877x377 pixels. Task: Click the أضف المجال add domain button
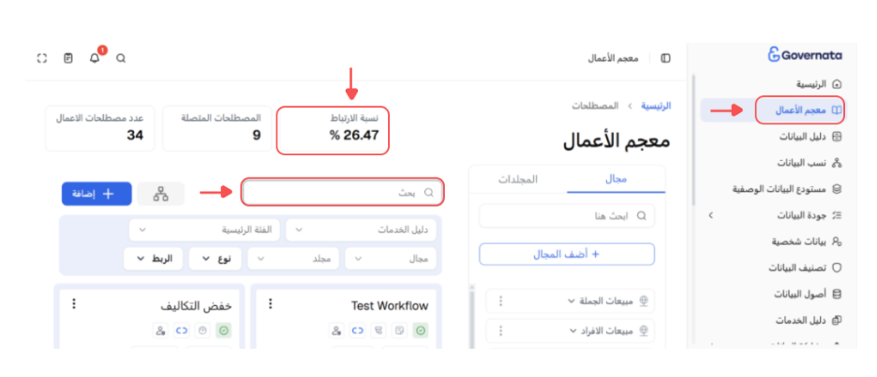567,254
